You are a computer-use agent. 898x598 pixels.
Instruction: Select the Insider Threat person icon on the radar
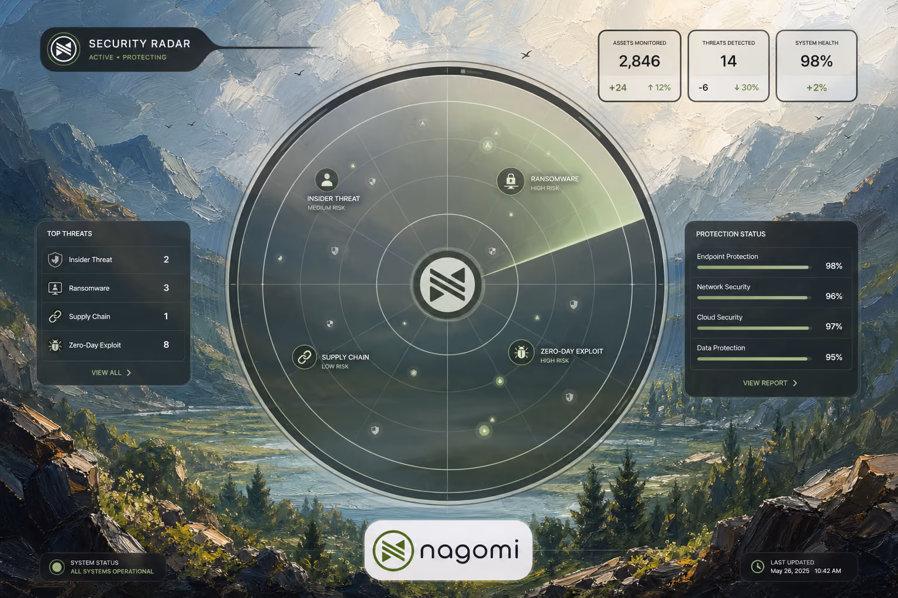point(327,180)
